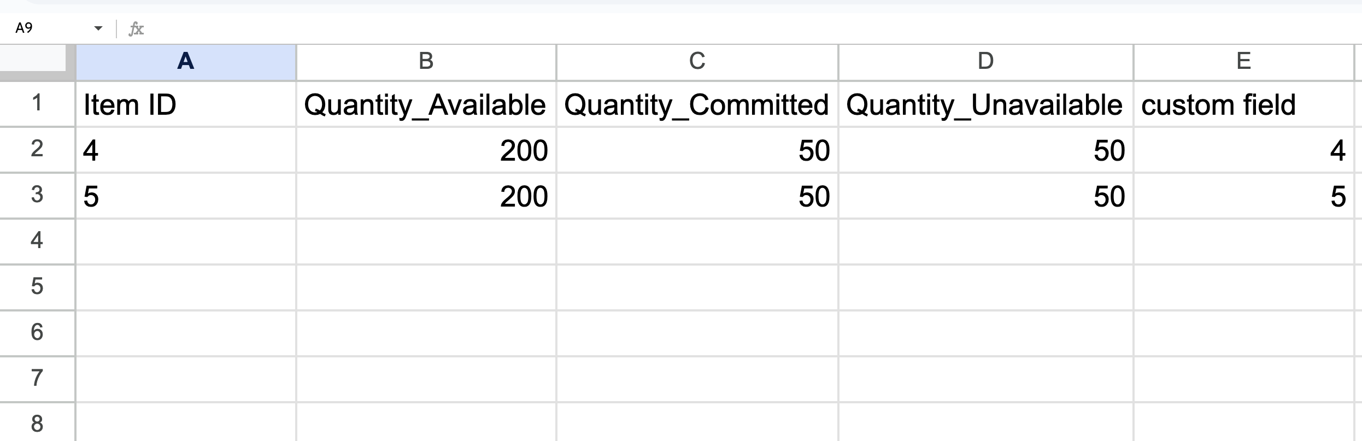Select column E header
The height and width of the screenshot is (441, 1362).
[1243, 62]
